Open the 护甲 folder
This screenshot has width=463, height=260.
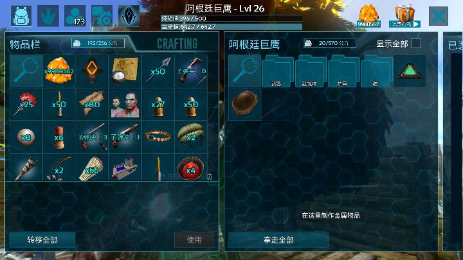[x=343, y=71]
